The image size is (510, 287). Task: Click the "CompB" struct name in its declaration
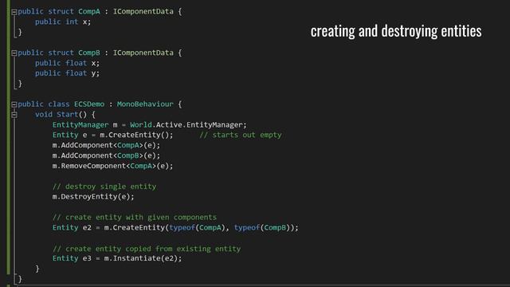click(89, 53)
